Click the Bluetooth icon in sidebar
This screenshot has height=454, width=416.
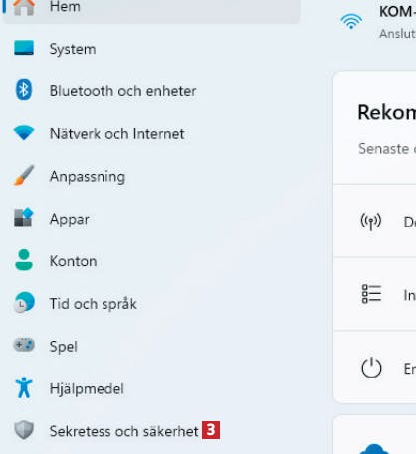pos(24,90)
